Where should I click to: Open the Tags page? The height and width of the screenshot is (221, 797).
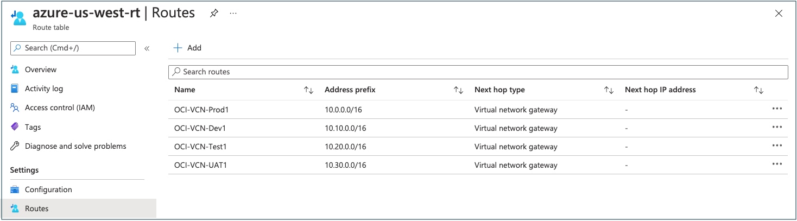33,127
